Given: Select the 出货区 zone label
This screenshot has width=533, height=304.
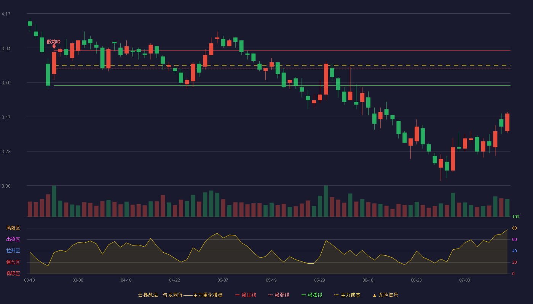Looking at the screenshot, I should click(x=13, y=239).
